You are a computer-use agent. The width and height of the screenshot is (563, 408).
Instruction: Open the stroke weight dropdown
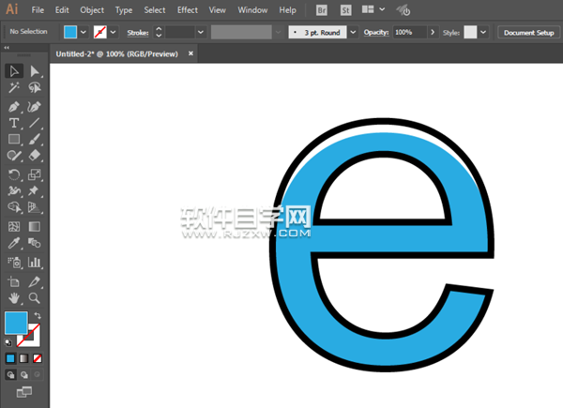tap(201, 32)
